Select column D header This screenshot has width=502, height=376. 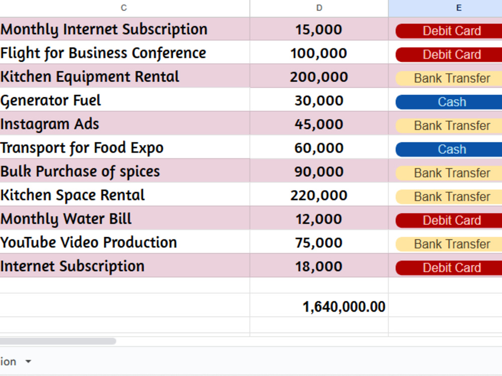(x=319, y=8)
